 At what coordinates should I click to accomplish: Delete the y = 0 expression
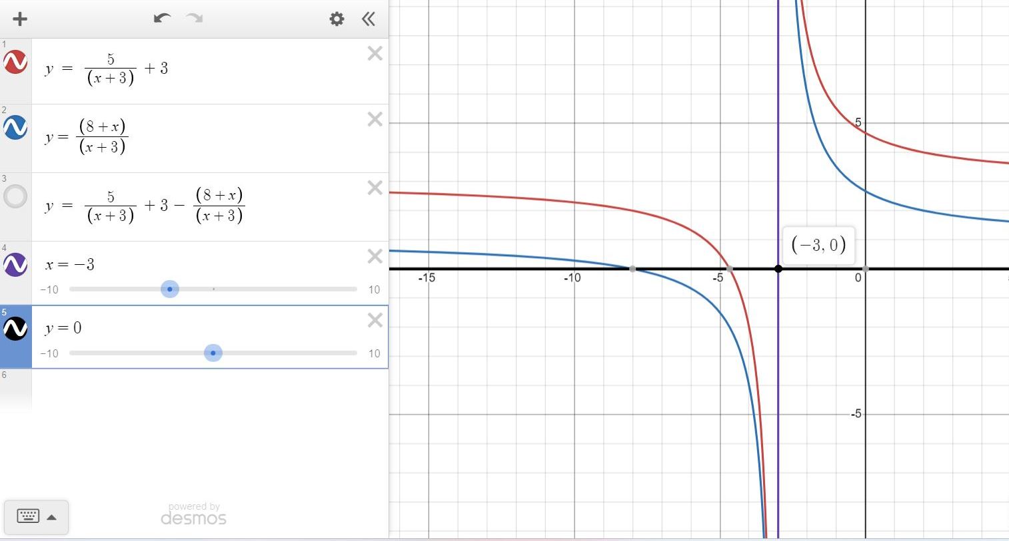click(x=375, y=320)
